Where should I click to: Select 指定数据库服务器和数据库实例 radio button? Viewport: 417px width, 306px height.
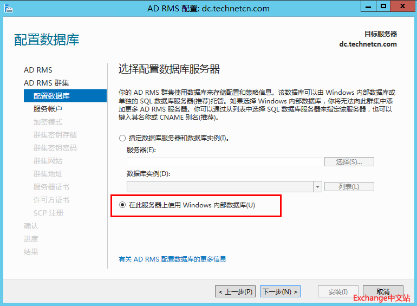pos(122,138)
